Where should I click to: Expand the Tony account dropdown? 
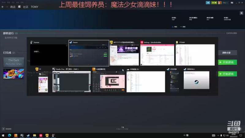225,3
